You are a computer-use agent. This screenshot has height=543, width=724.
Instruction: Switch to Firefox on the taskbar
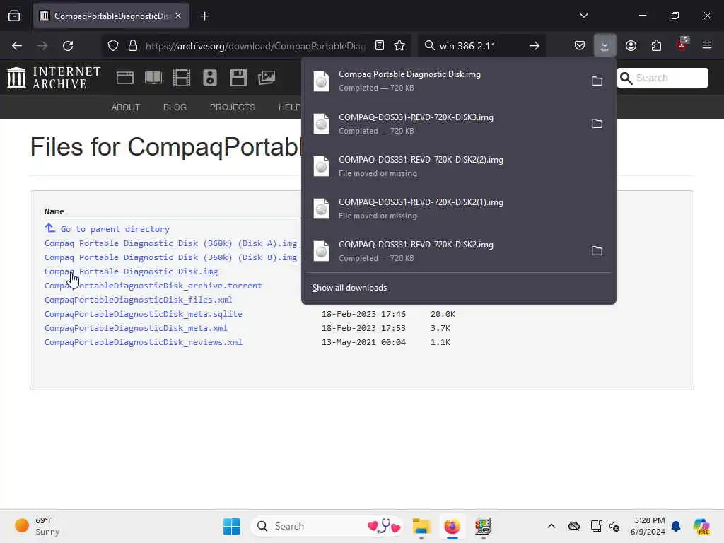[452, 526]
